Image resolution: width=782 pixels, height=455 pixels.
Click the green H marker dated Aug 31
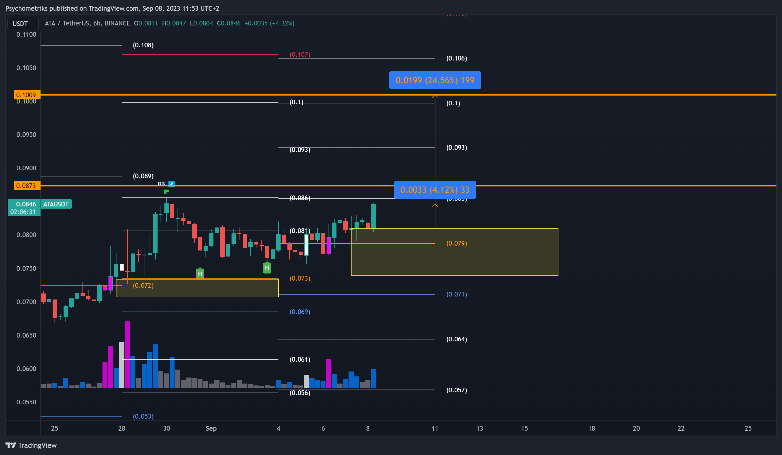(200, 273)
